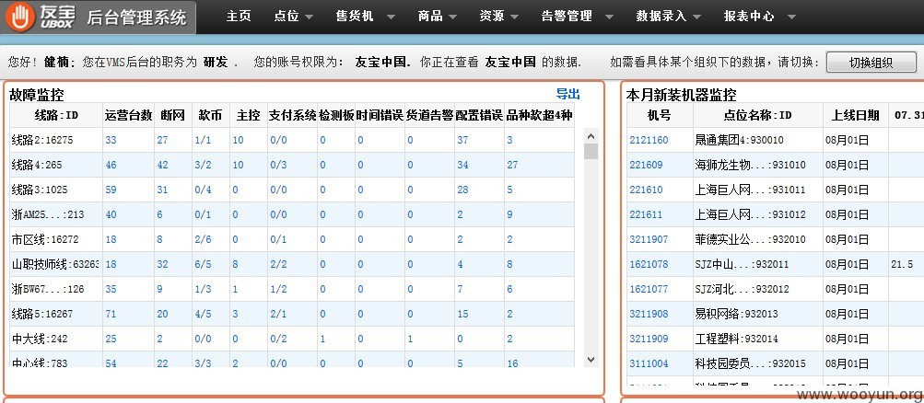The image size is (924, 403).
Task: Select 晟通集团4:930010 location text
Action: coord(740,141)
